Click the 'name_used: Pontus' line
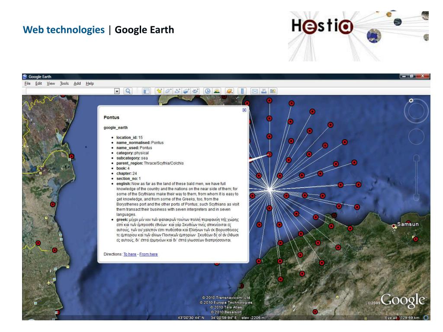The image size is (443, 332). 134,148
